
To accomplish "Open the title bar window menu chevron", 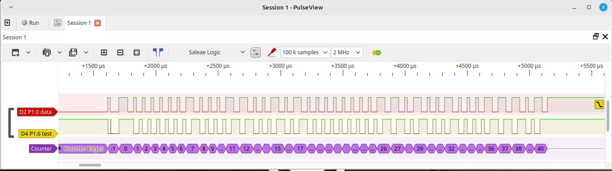I will click(x=10, y=7).
